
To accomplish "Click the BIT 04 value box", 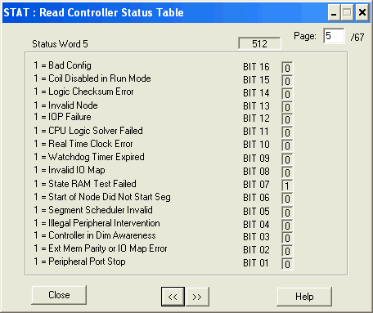I will click(x=287, y=226).
